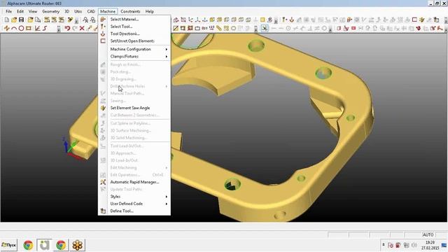Screen dimensions: 448x252
Task: Click the red rectangle toolbar icon
Action: point(353,28)
